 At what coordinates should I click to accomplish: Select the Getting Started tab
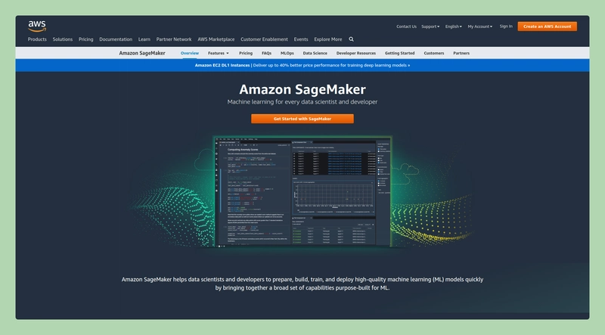click(400, 53)
